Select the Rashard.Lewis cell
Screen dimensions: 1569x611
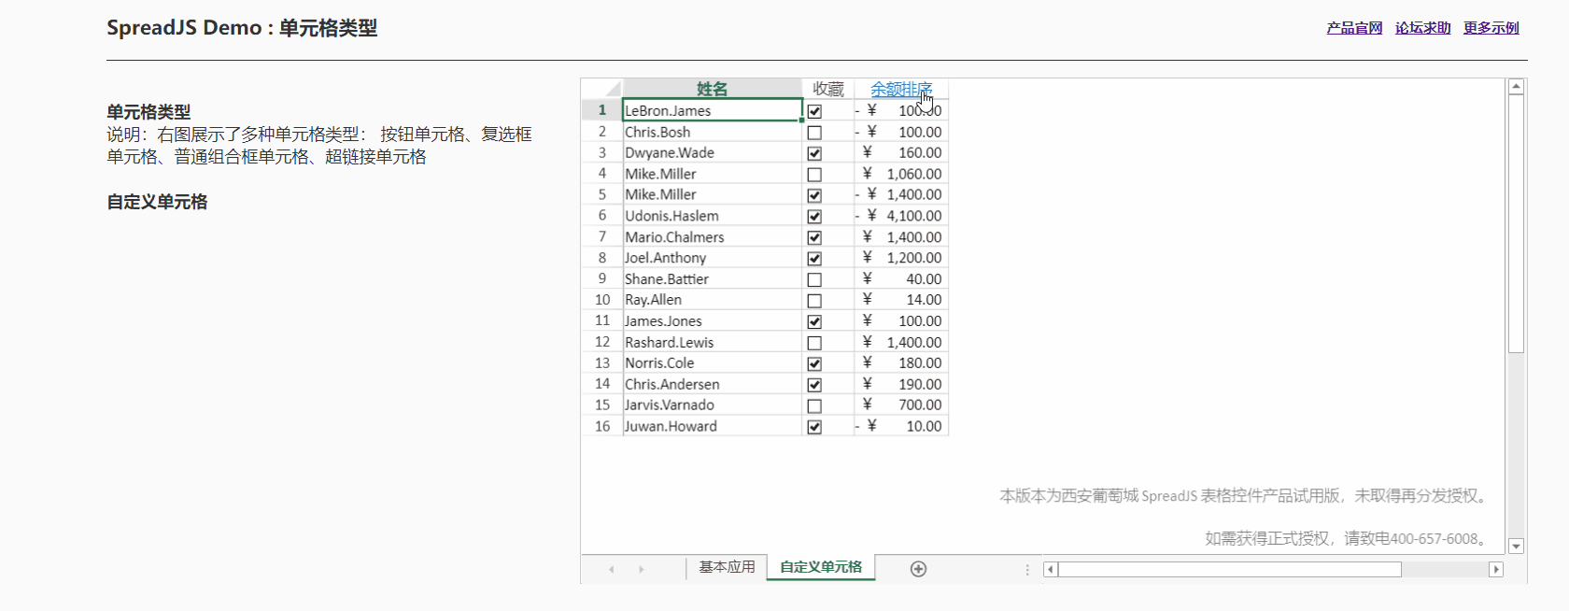[712, 342]
